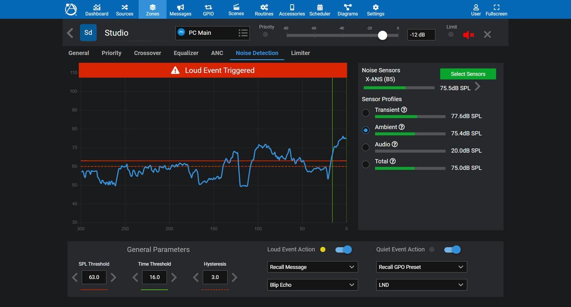Edit the SPL Threshold value field
This screenshot has height=307, width=571.
94,277
